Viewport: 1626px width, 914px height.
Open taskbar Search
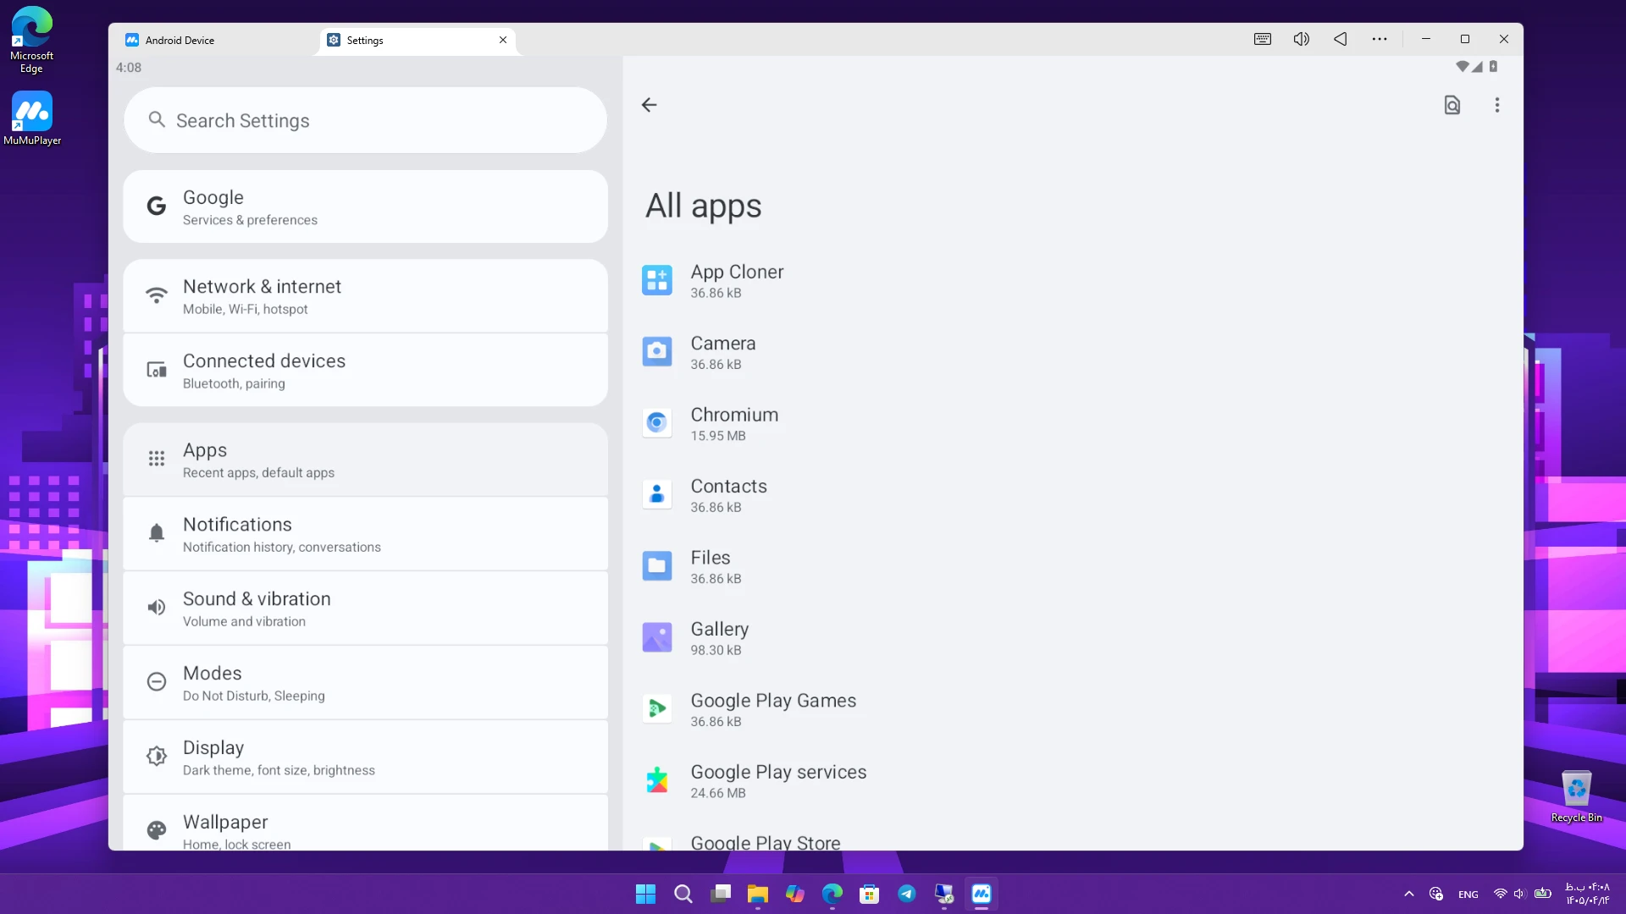tap(683, 894)
